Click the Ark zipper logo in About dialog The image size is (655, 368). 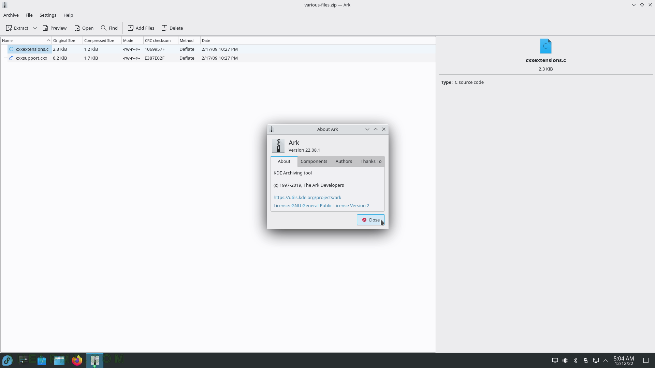pos(278,146)
